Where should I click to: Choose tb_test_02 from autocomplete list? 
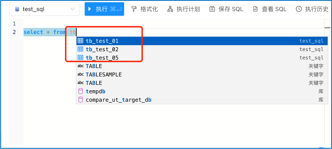pyautogui.click(x=102, y=49)
